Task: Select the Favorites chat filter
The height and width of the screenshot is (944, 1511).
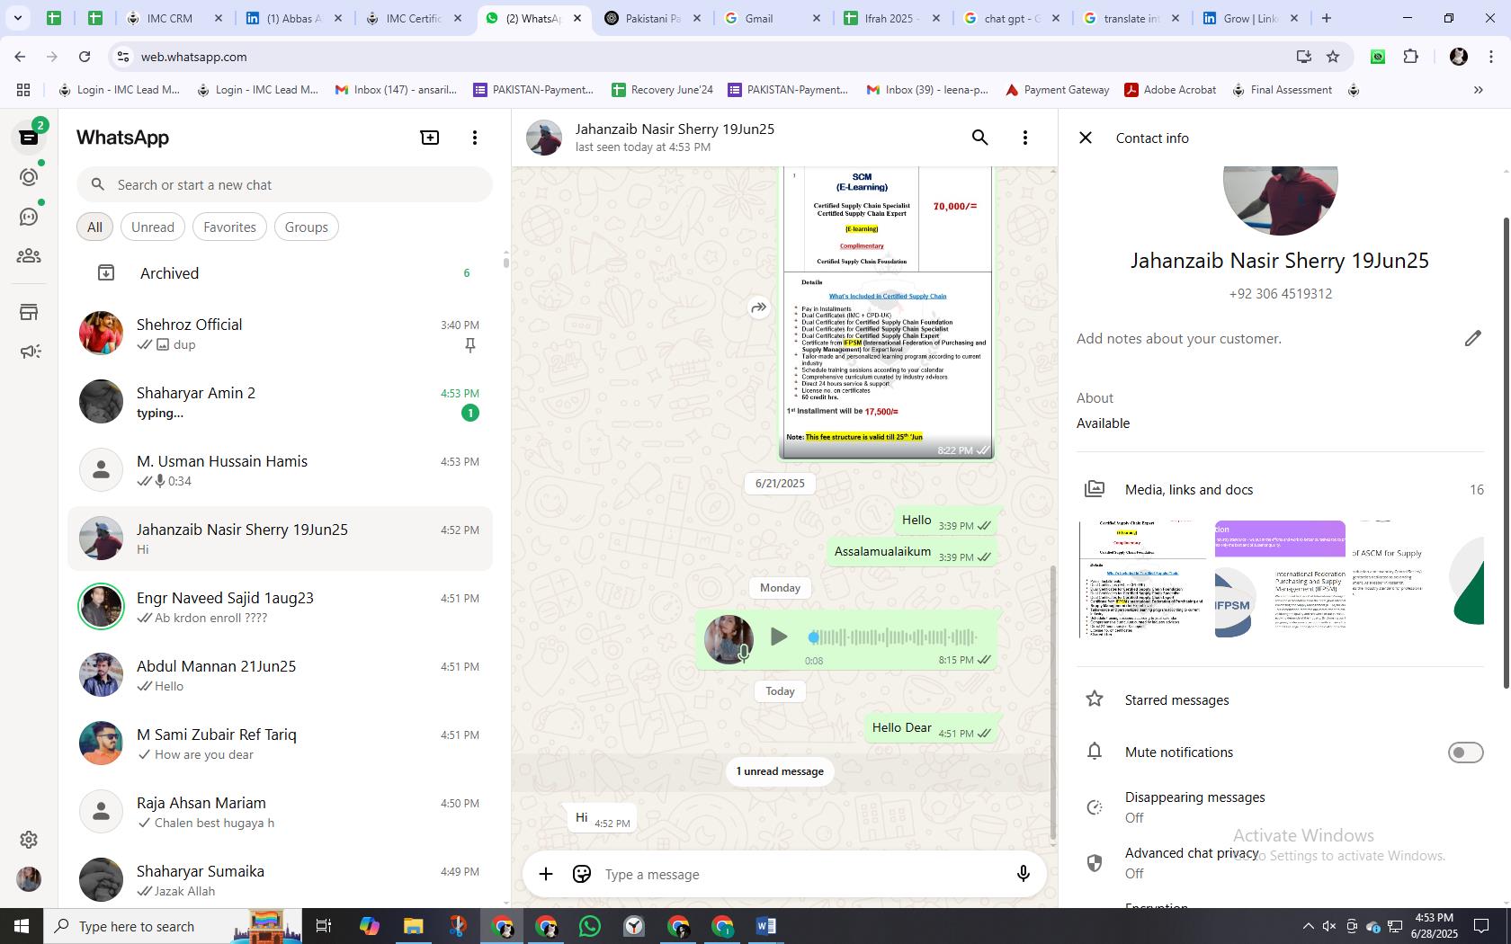Action: pyautogui.click(x=229, y=227)
